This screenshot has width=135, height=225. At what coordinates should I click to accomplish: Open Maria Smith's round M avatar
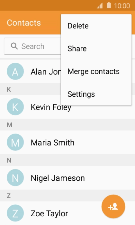point(15,142)
